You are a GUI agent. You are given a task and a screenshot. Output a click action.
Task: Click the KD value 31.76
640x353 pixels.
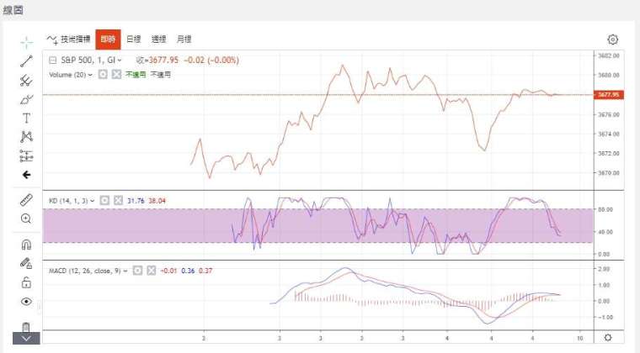point(136,201)
